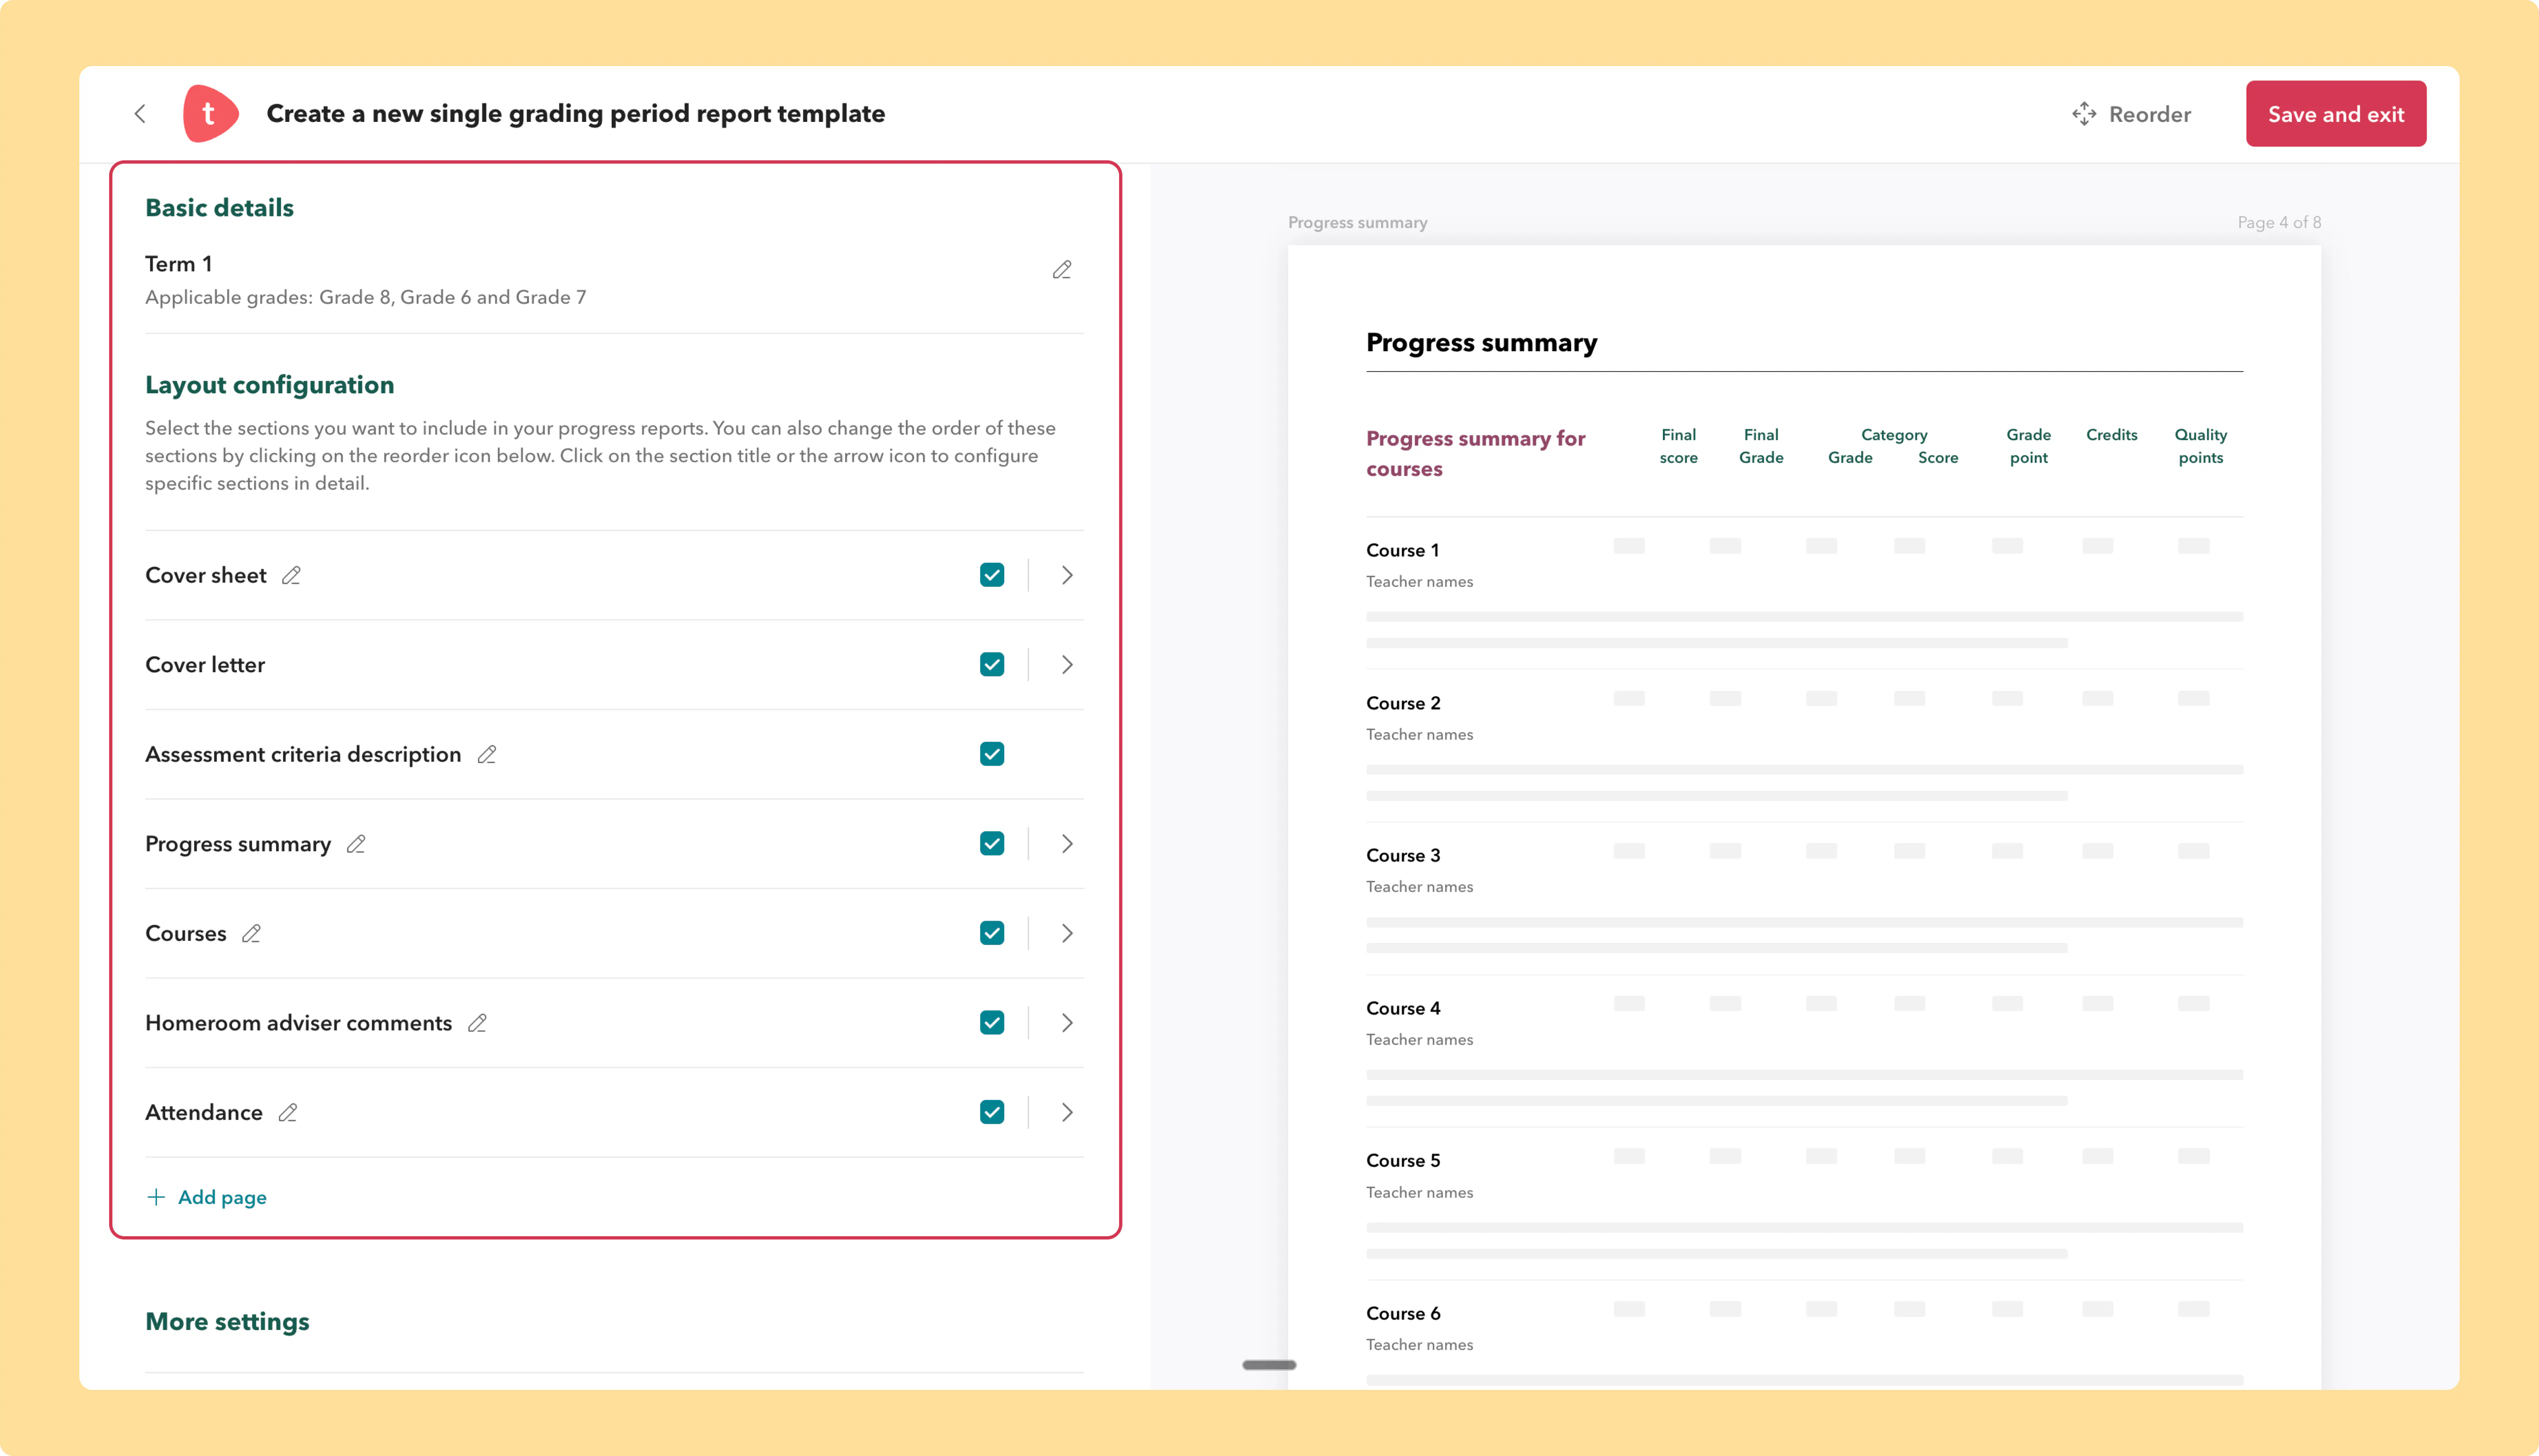
Task: Edit Term 1 basic details pencil icon
Action: [x=1062, y=270]
